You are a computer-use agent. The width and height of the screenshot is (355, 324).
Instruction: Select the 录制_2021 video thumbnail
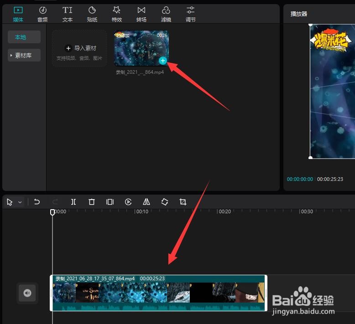point(141,48)
